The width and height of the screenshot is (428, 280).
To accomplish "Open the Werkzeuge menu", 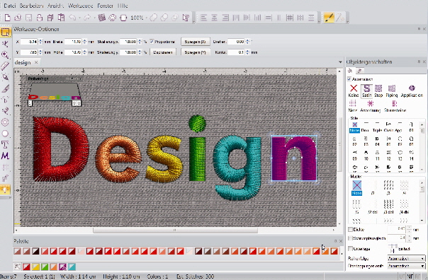I will (x=81, y=6).
